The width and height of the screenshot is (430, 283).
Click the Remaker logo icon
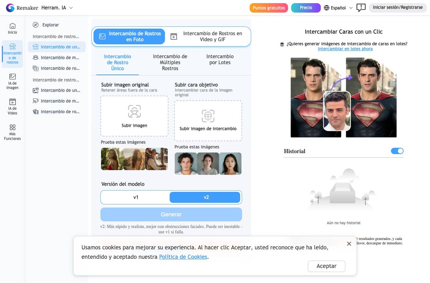(10, 8)
